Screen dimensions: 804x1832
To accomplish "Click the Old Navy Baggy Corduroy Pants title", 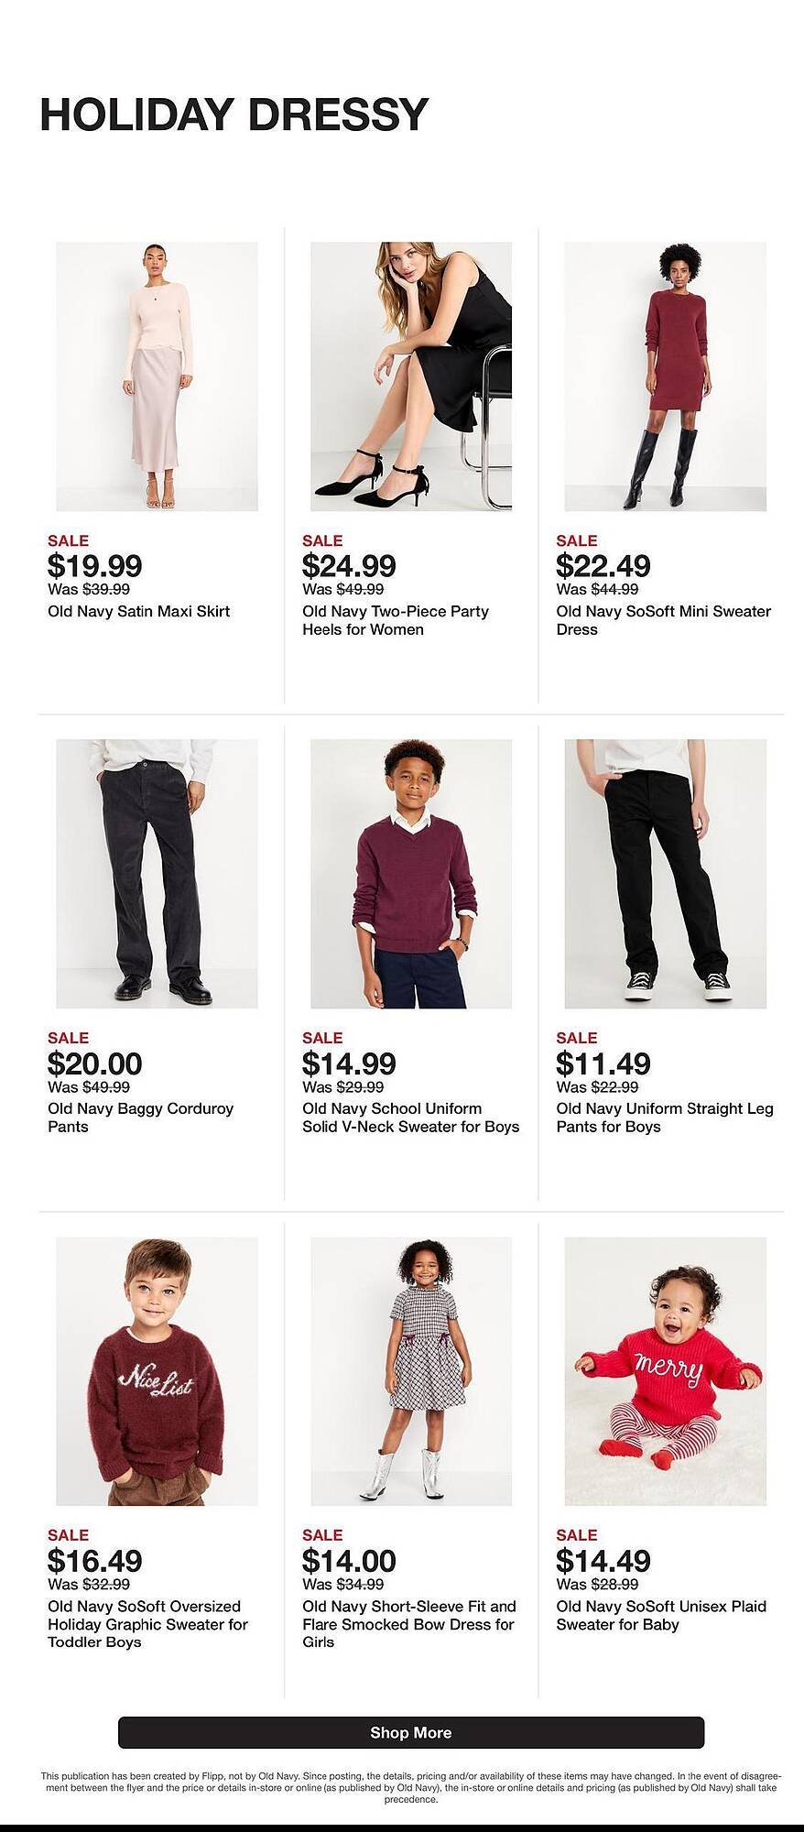I will coord(140,1118).
